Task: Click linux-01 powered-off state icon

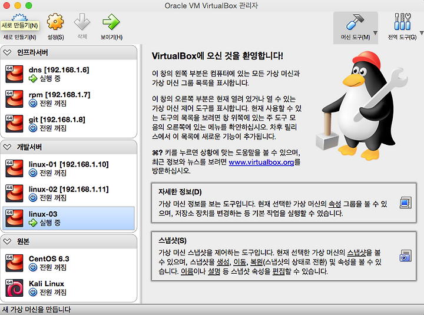Action: pyautogui.click(x=33, y=173)
